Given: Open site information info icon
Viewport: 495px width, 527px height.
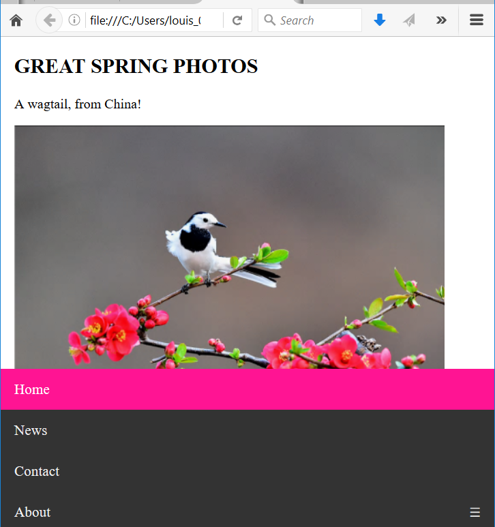Looking at the screenshot, I should pyautogui.click(x=74, y=20).
